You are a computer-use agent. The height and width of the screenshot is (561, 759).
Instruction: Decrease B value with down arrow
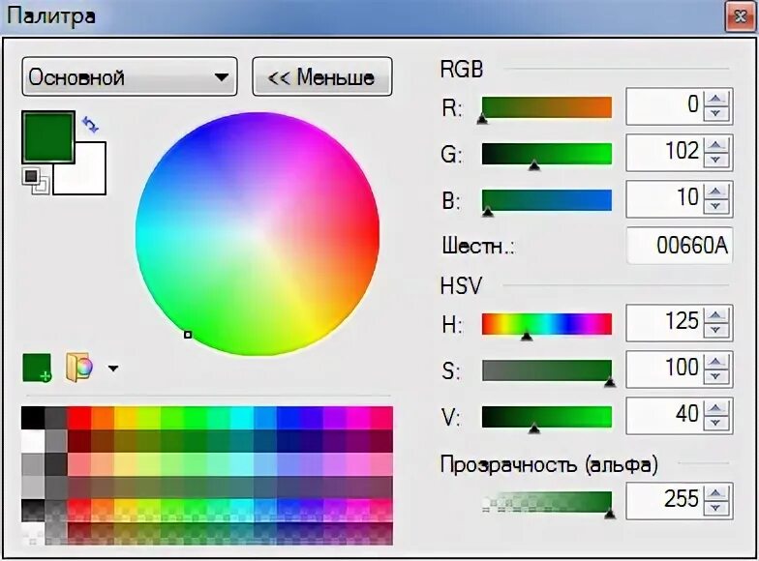(x=716, y=207)
